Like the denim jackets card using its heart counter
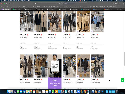125x94 pixels. [95, 44]
